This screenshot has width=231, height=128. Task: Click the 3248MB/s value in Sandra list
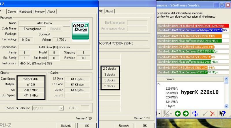point(172,97)
